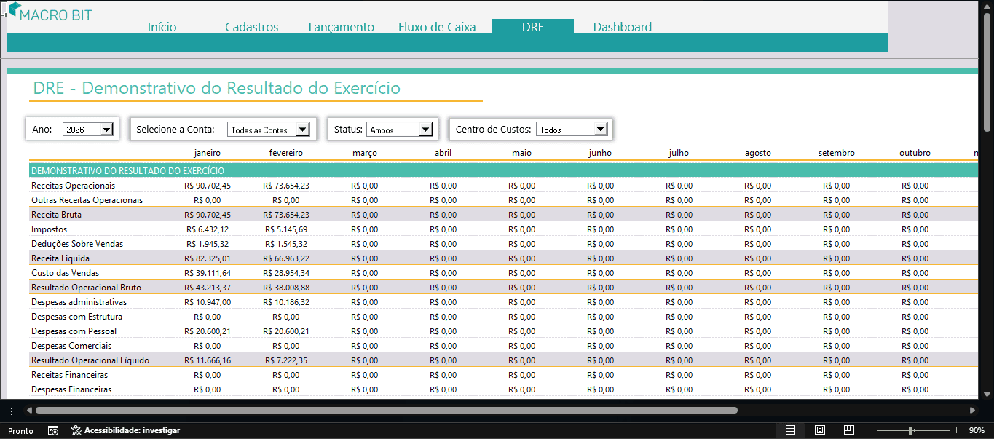Expand Centro de Custos Todos dropdown
The width and height of the screenshot is (994, 439).
600,130
